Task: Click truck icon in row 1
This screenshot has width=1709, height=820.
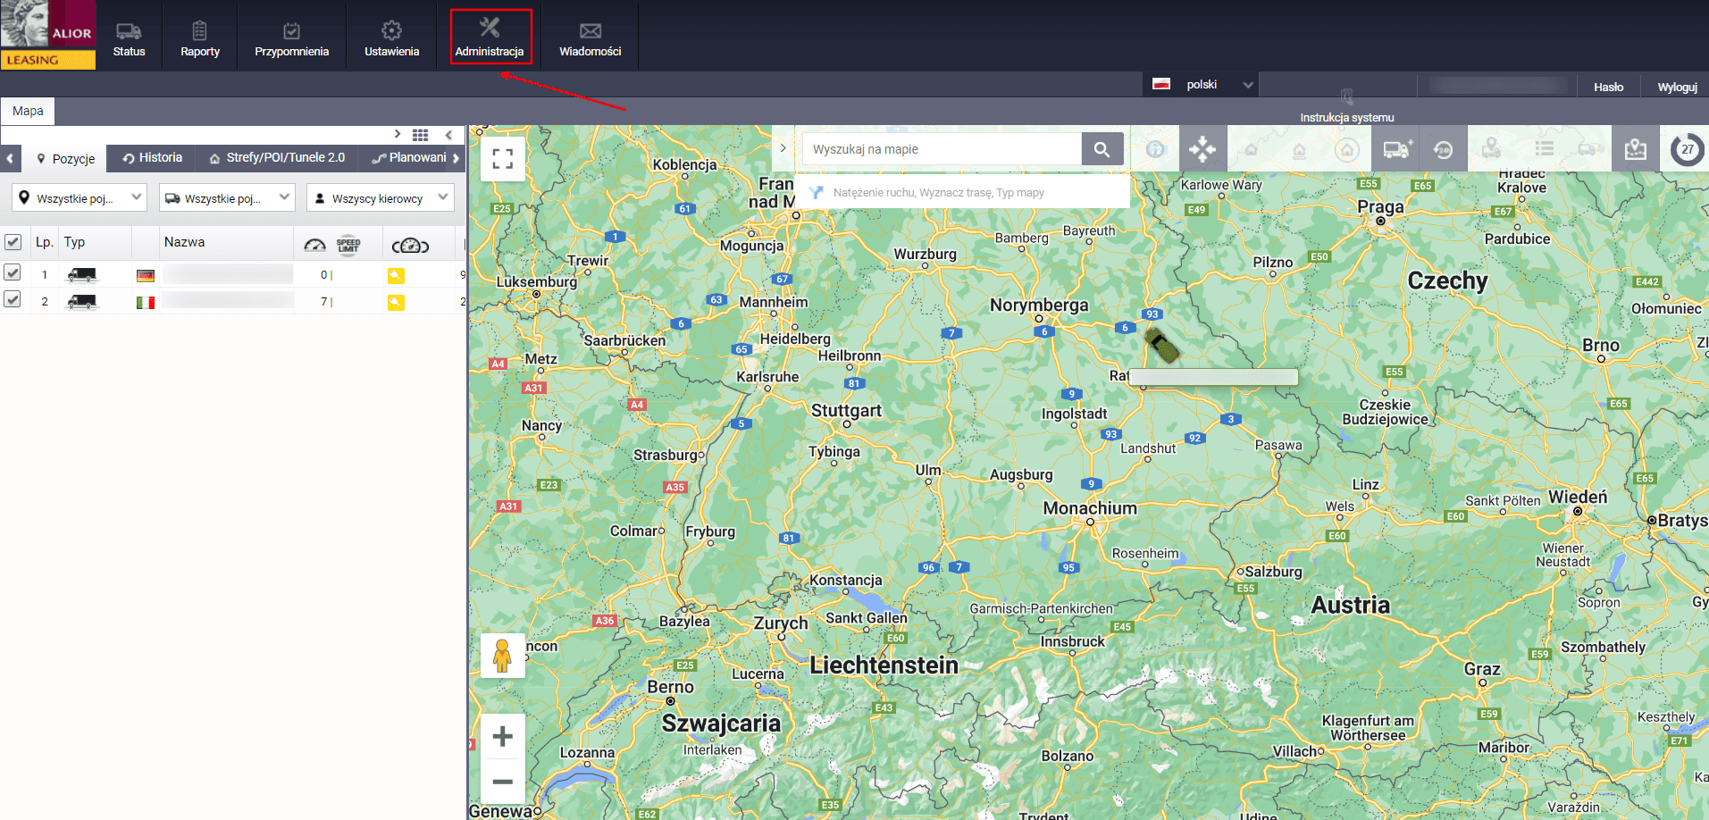Action: click(82, 275)
